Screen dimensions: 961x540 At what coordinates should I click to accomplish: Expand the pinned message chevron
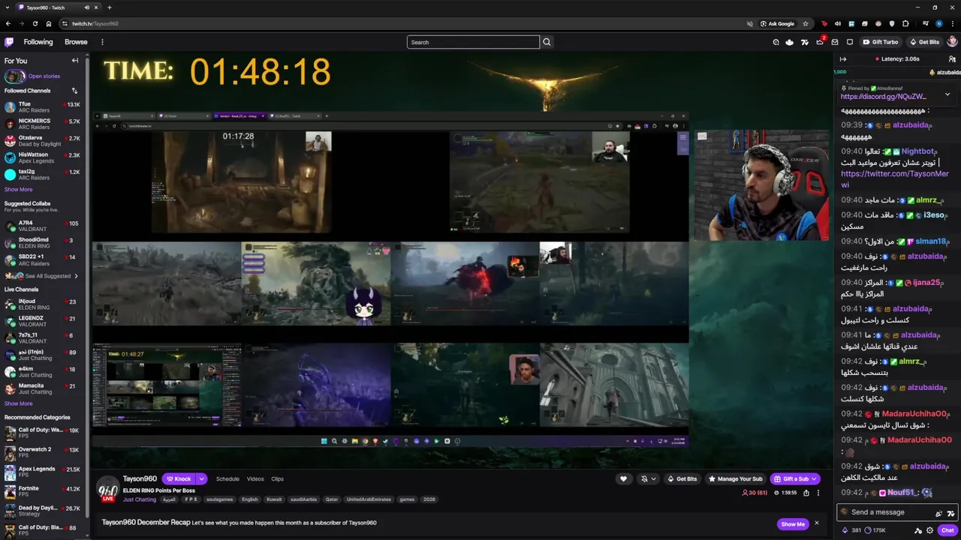click(947, 94)
